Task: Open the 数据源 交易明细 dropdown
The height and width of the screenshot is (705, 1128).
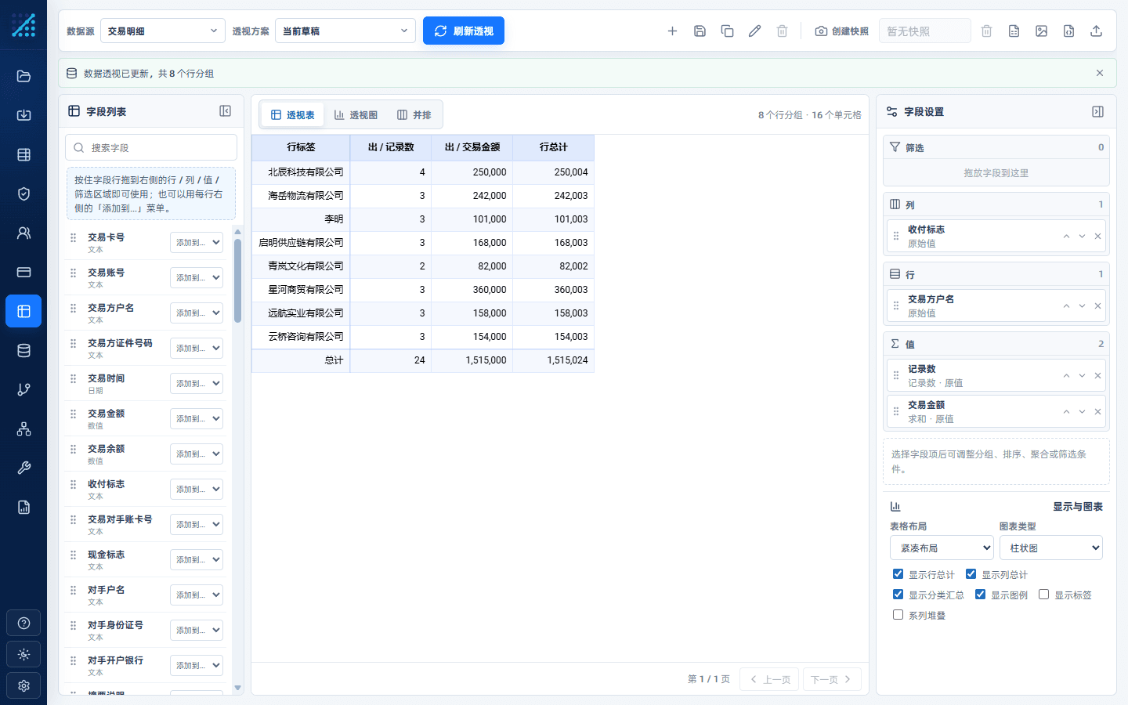Action: [x=162, y=31]
